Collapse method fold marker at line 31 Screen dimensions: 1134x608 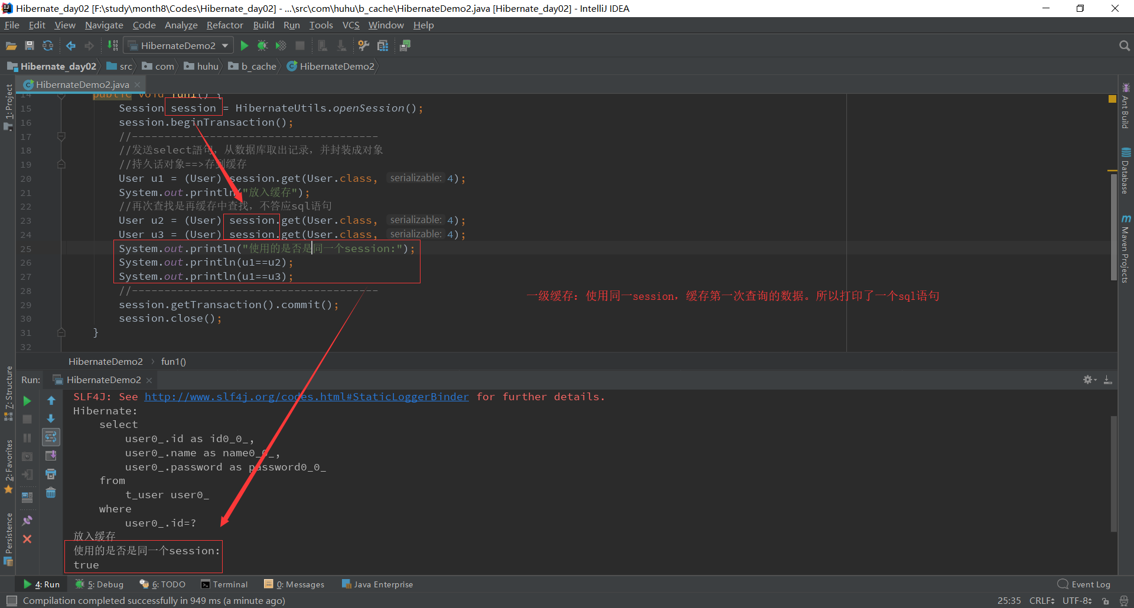[61, 332]
